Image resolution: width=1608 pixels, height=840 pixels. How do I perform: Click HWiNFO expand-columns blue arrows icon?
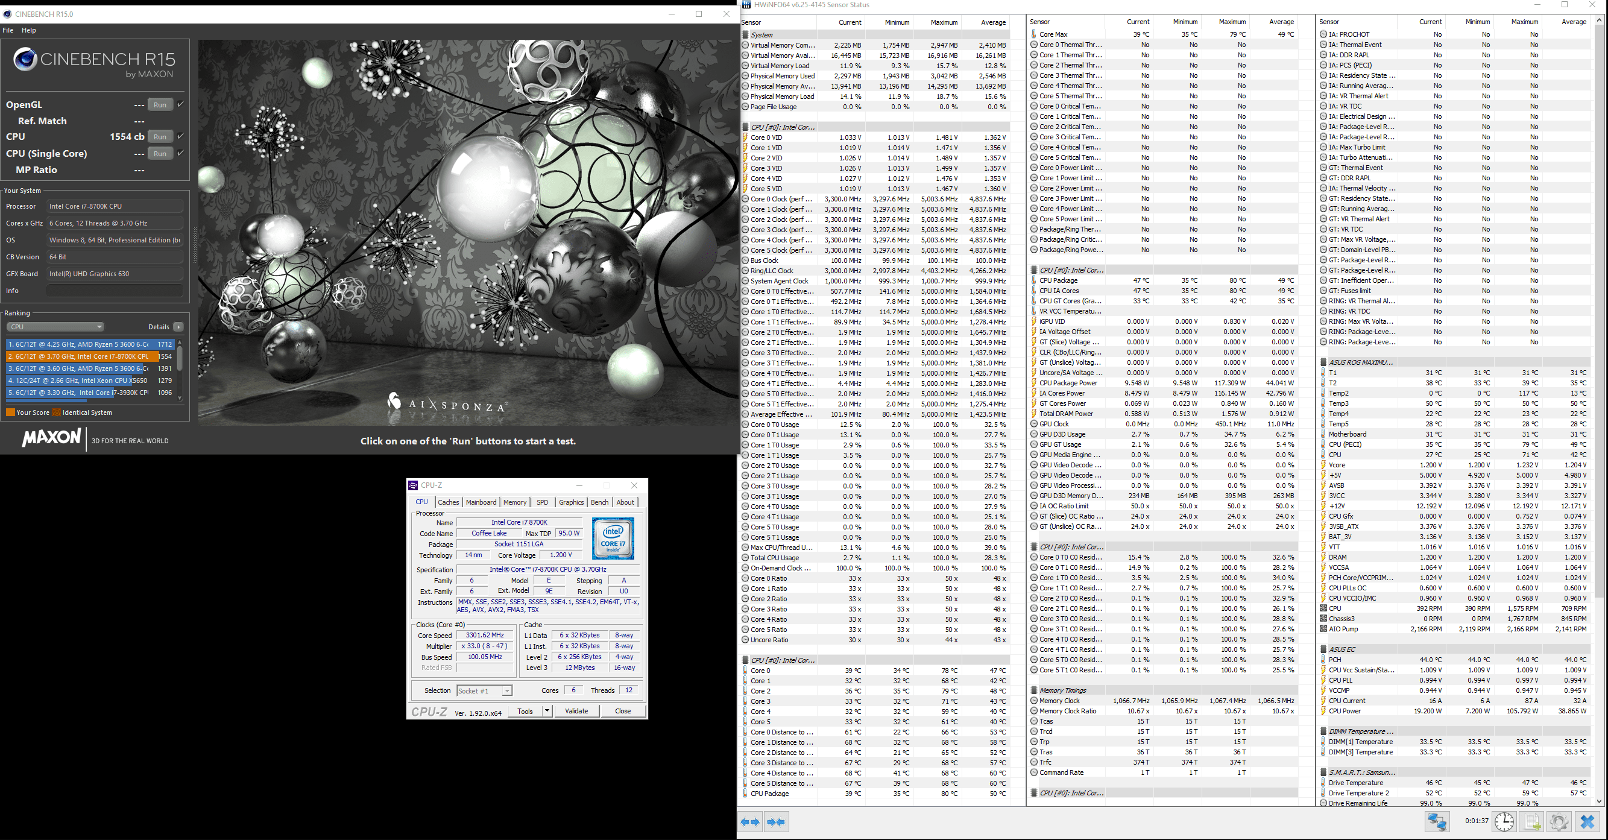(x=750, y=822)
